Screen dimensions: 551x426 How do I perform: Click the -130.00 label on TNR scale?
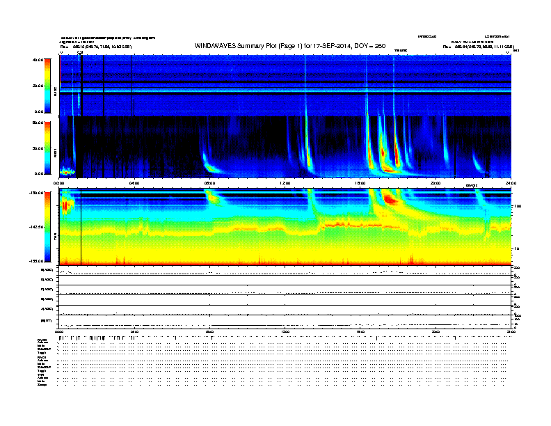click(x=37, y=193)
